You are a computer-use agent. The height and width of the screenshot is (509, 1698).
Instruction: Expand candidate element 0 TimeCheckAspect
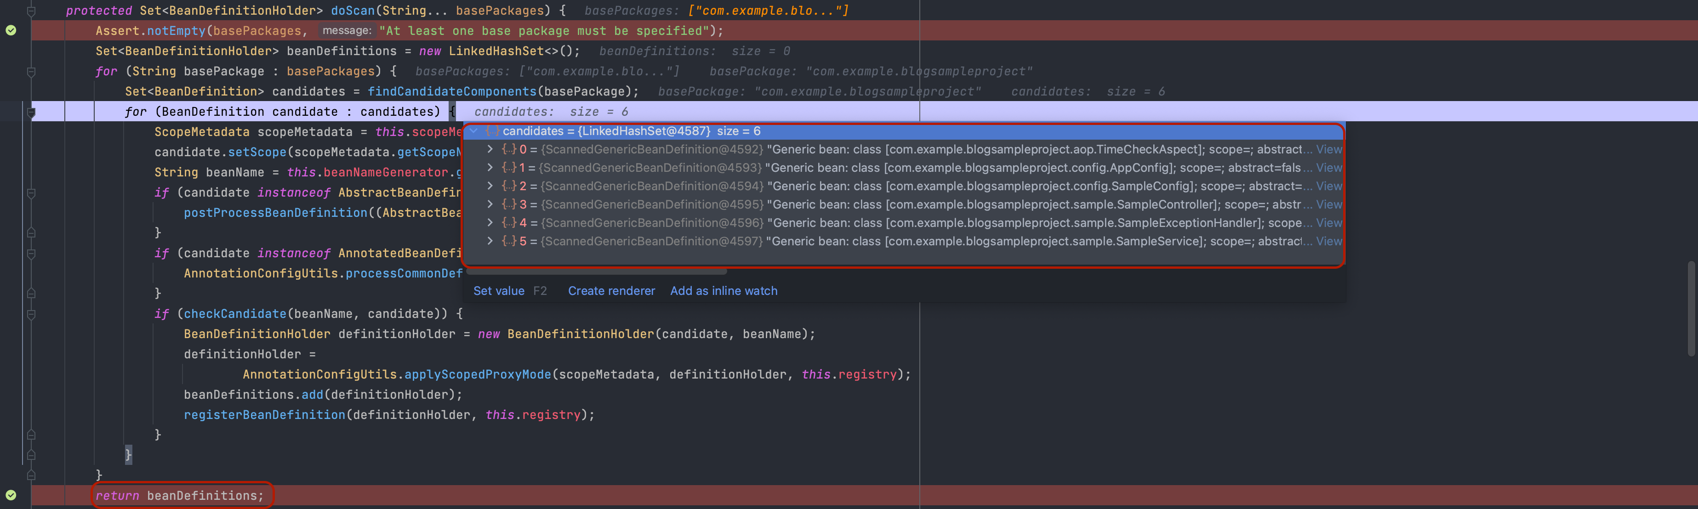point(490,149)
